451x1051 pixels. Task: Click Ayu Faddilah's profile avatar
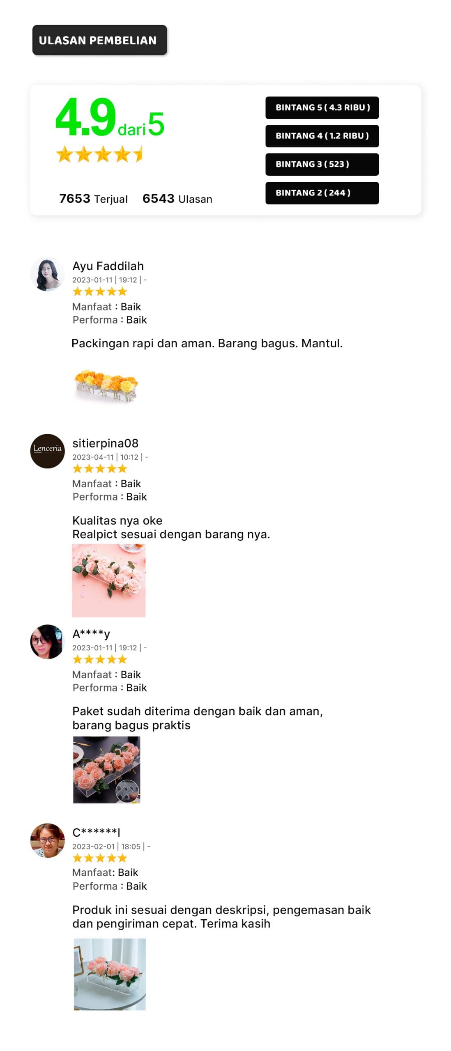(47, 275)
